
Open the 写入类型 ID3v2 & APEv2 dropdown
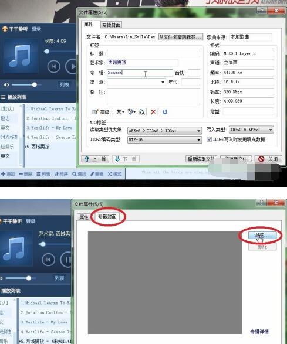click(x=251, y=130)
